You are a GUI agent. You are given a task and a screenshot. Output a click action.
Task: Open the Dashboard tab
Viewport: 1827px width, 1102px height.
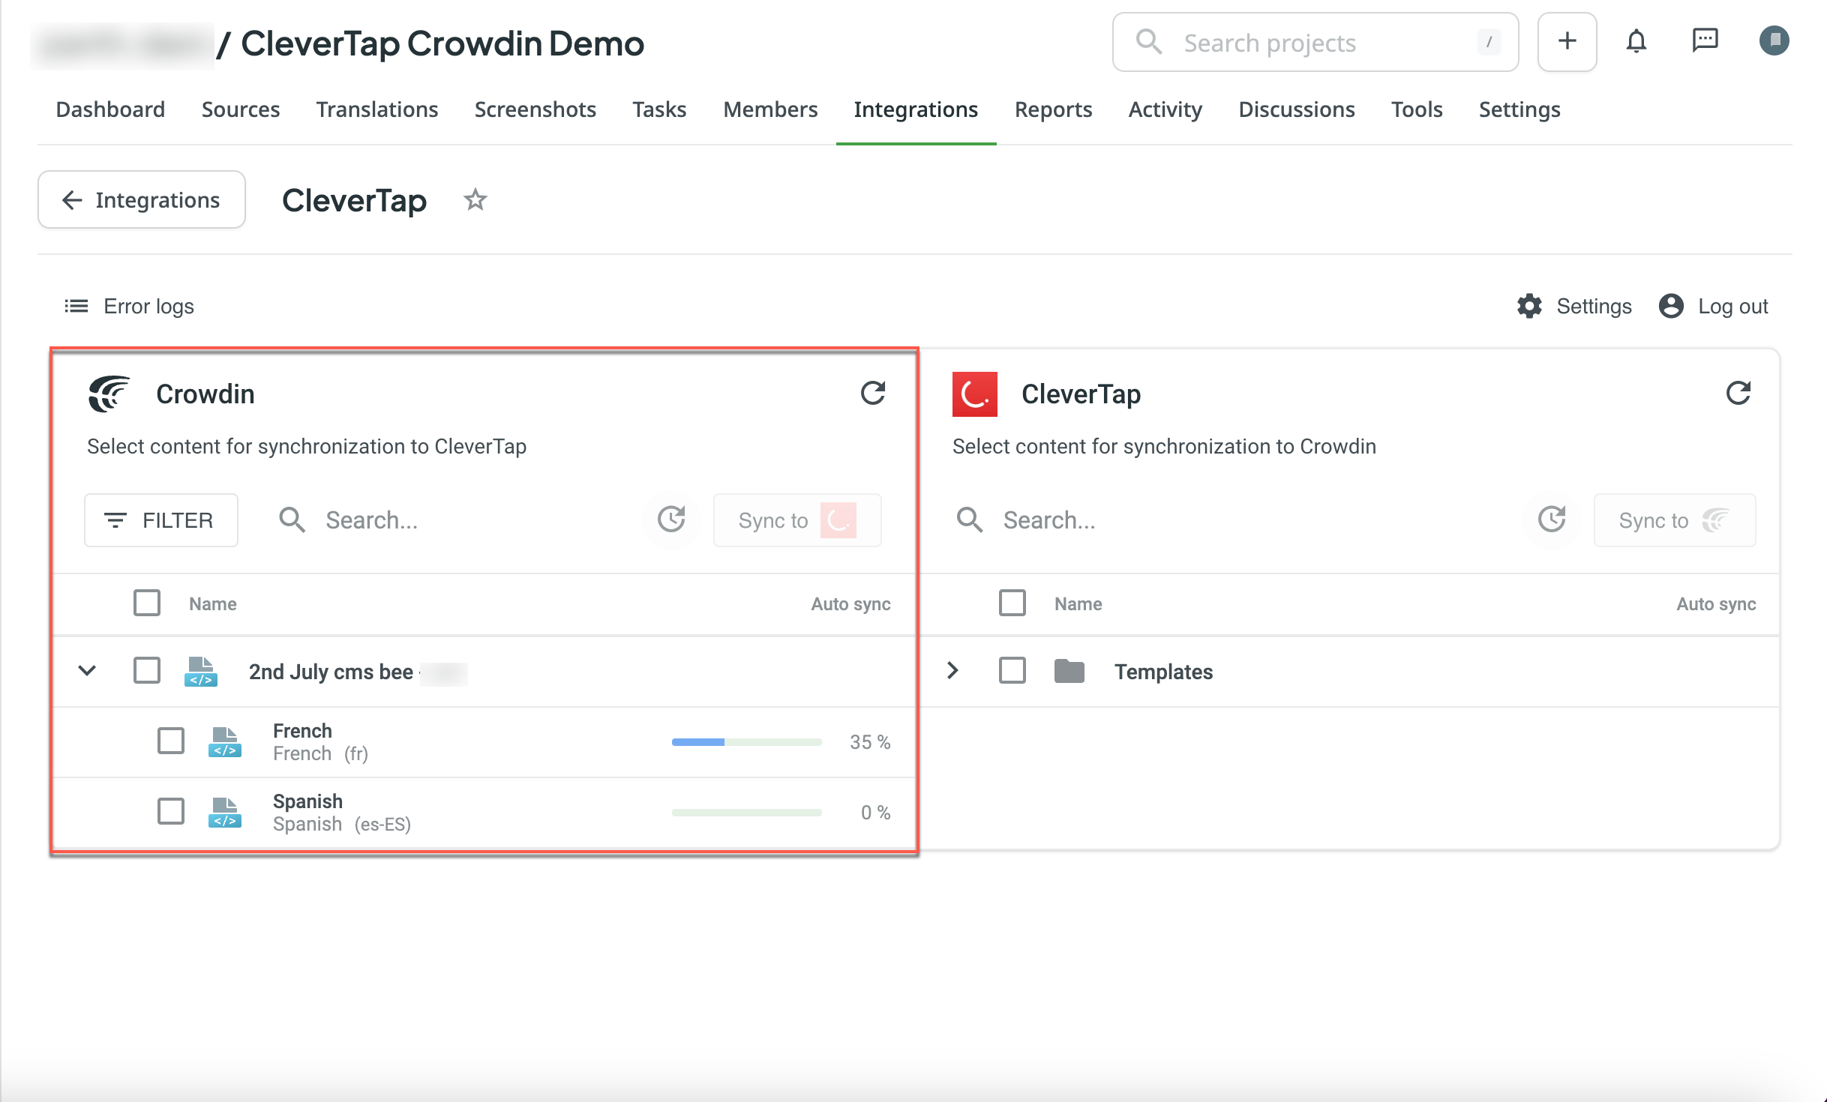(x=110, y=109)
